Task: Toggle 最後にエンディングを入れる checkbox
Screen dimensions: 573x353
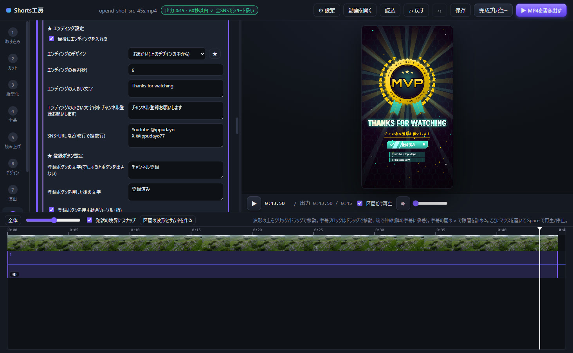Action: (x=51, y=38)
